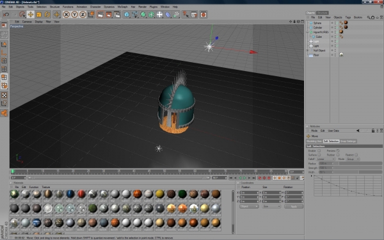This screenshot has width=384, height=240.
Task: Open the Modeling Axis tab
Action: [314, 141]
